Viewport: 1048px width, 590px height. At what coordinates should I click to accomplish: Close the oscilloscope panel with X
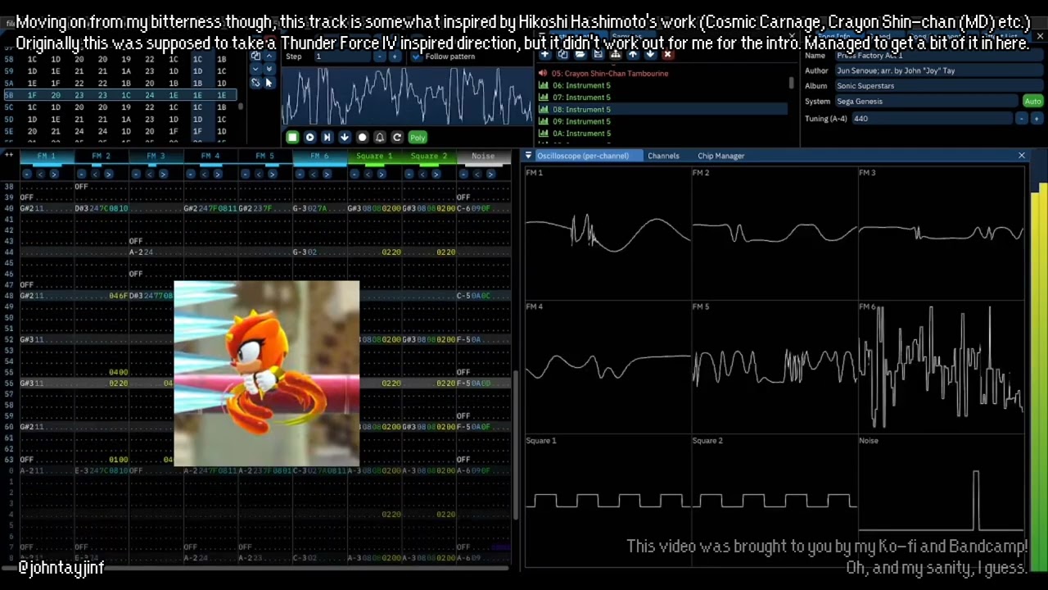coord(1022,156)
